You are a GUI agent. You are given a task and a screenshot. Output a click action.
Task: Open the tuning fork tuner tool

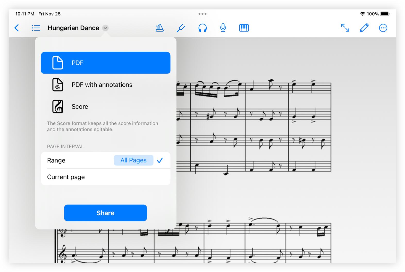(181, 28)
